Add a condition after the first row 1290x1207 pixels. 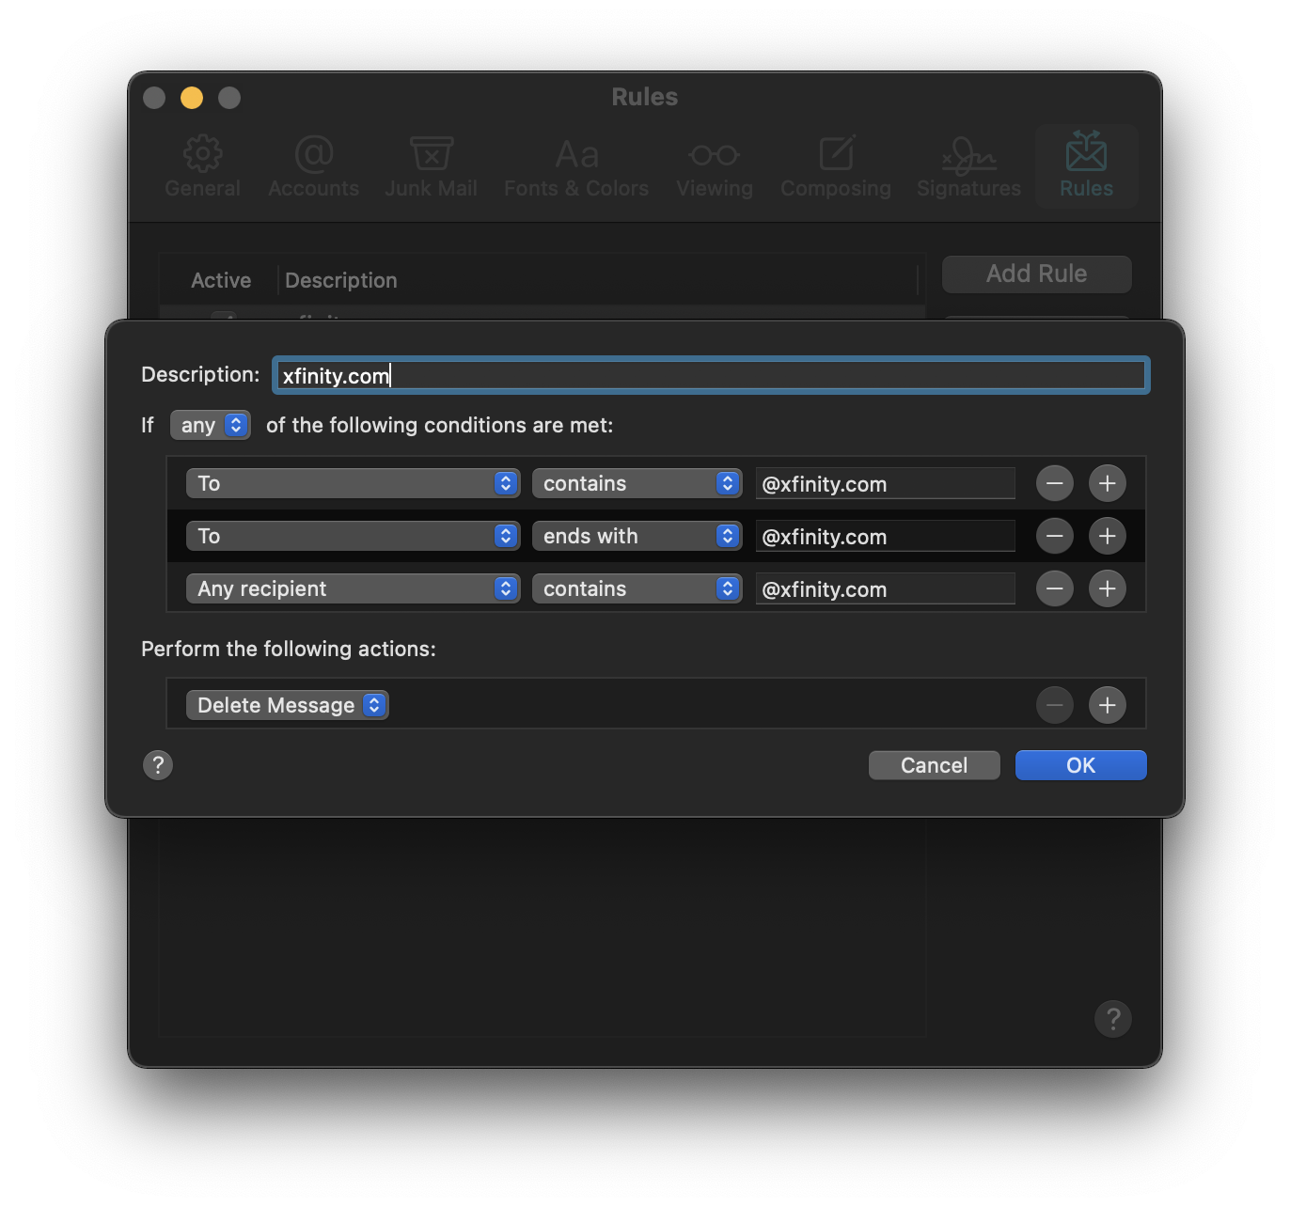click(x=1107, y=483)
